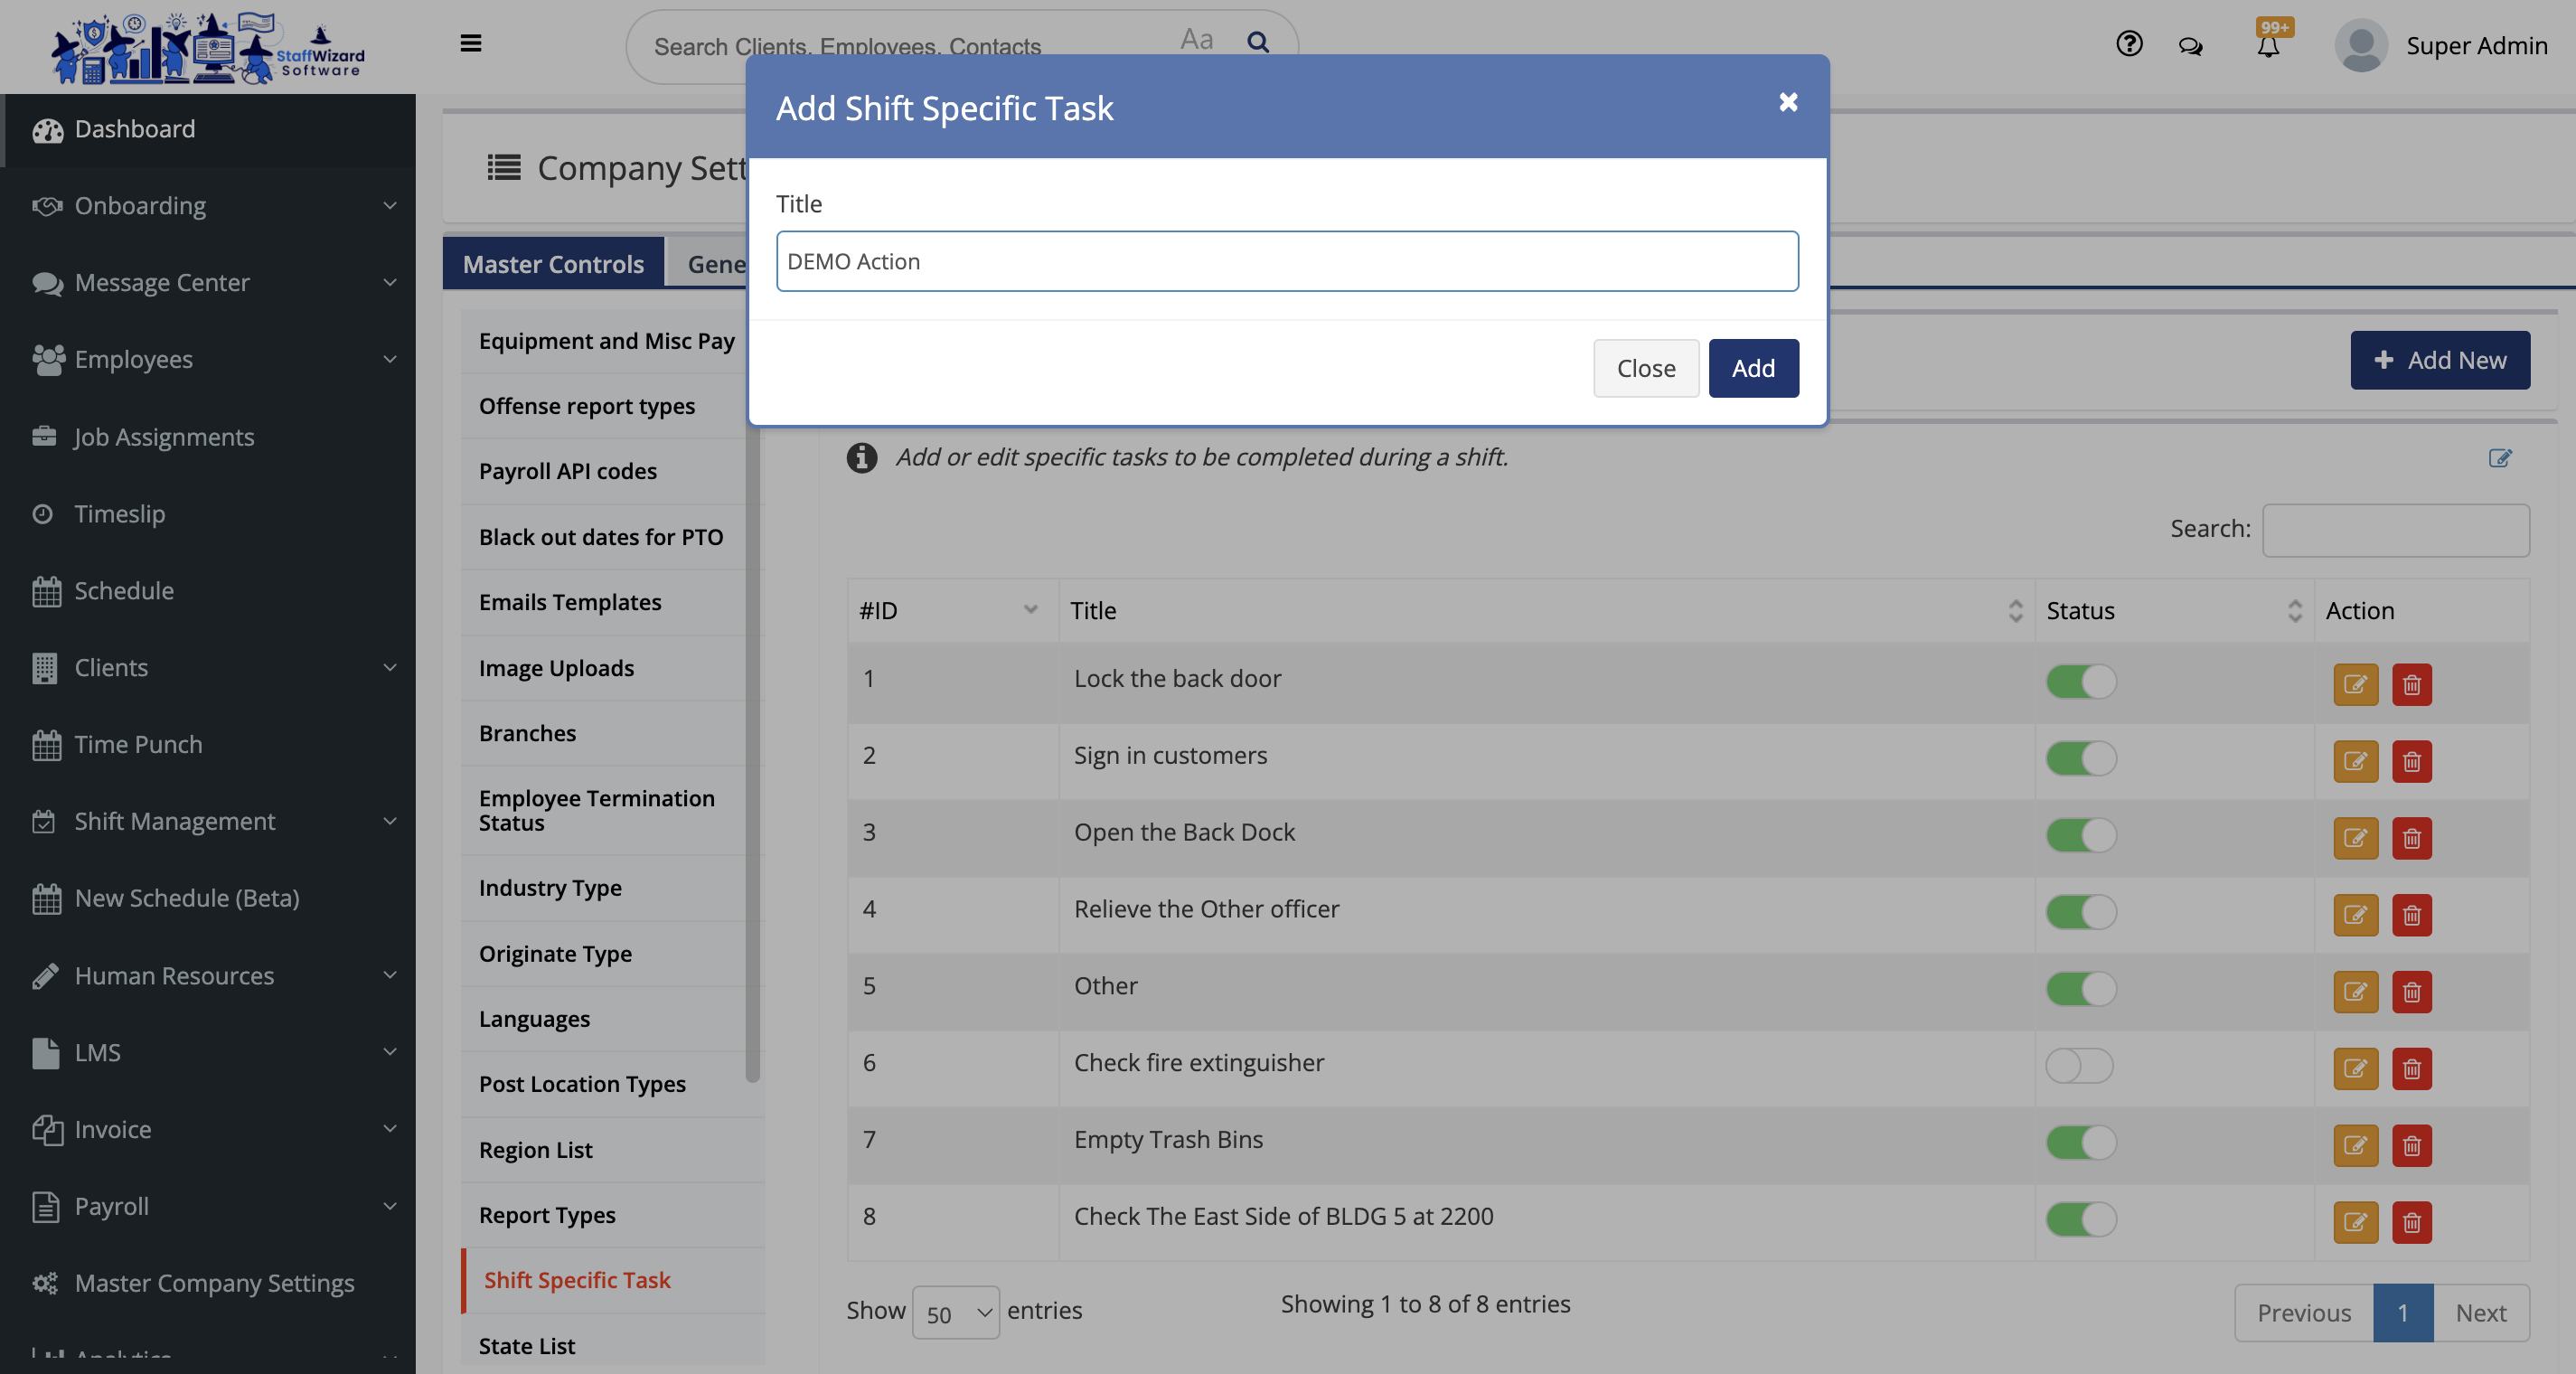Toggle status for Open the Back Dock
The image size is (2576, 1374).
point(2080,835)
